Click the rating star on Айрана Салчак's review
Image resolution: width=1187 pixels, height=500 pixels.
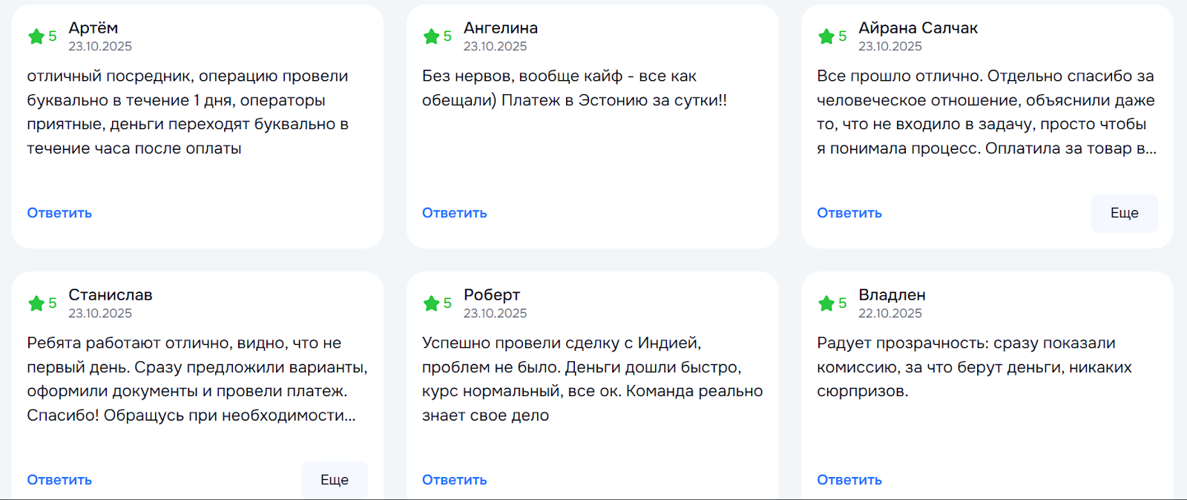pyautogui.click(x=826, y=36)
